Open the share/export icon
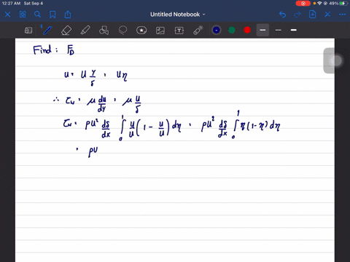 (x=68, y=15)
